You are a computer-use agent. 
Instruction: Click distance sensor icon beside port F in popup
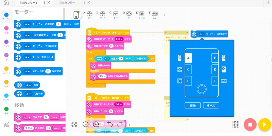coord(224,81)
